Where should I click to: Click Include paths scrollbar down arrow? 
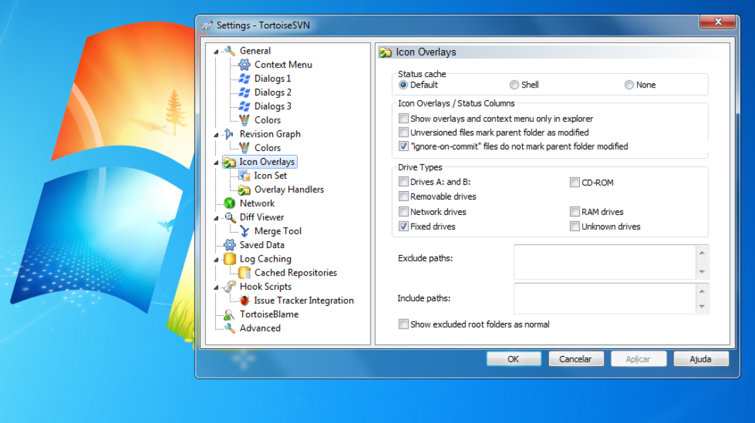pos(702,307)
